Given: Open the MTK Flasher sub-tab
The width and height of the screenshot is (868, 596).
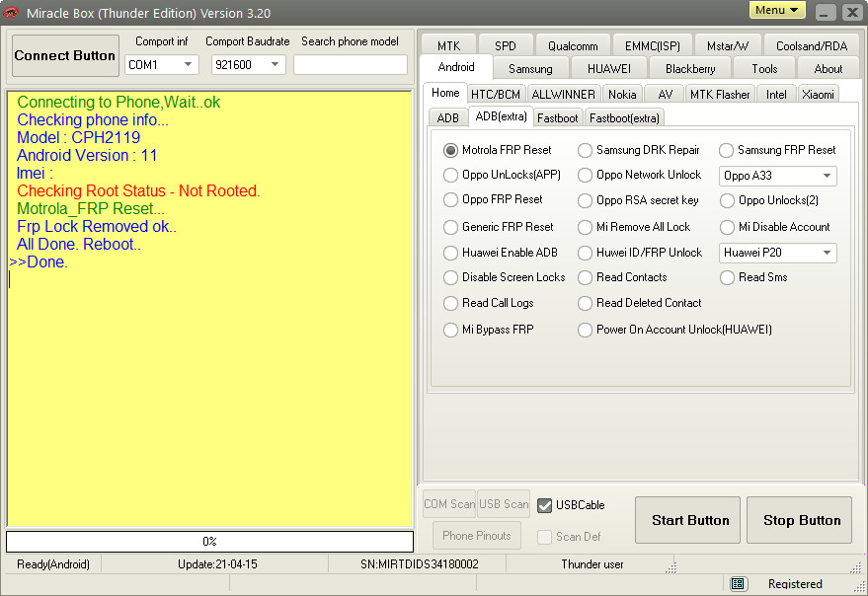Looking at the screenshot, I should click(720, 95).
